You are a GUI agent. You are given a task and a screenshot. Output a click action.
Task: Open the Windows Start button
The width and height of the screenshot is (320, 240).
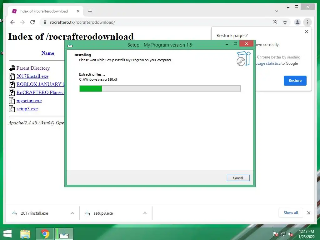coord(7,234)
